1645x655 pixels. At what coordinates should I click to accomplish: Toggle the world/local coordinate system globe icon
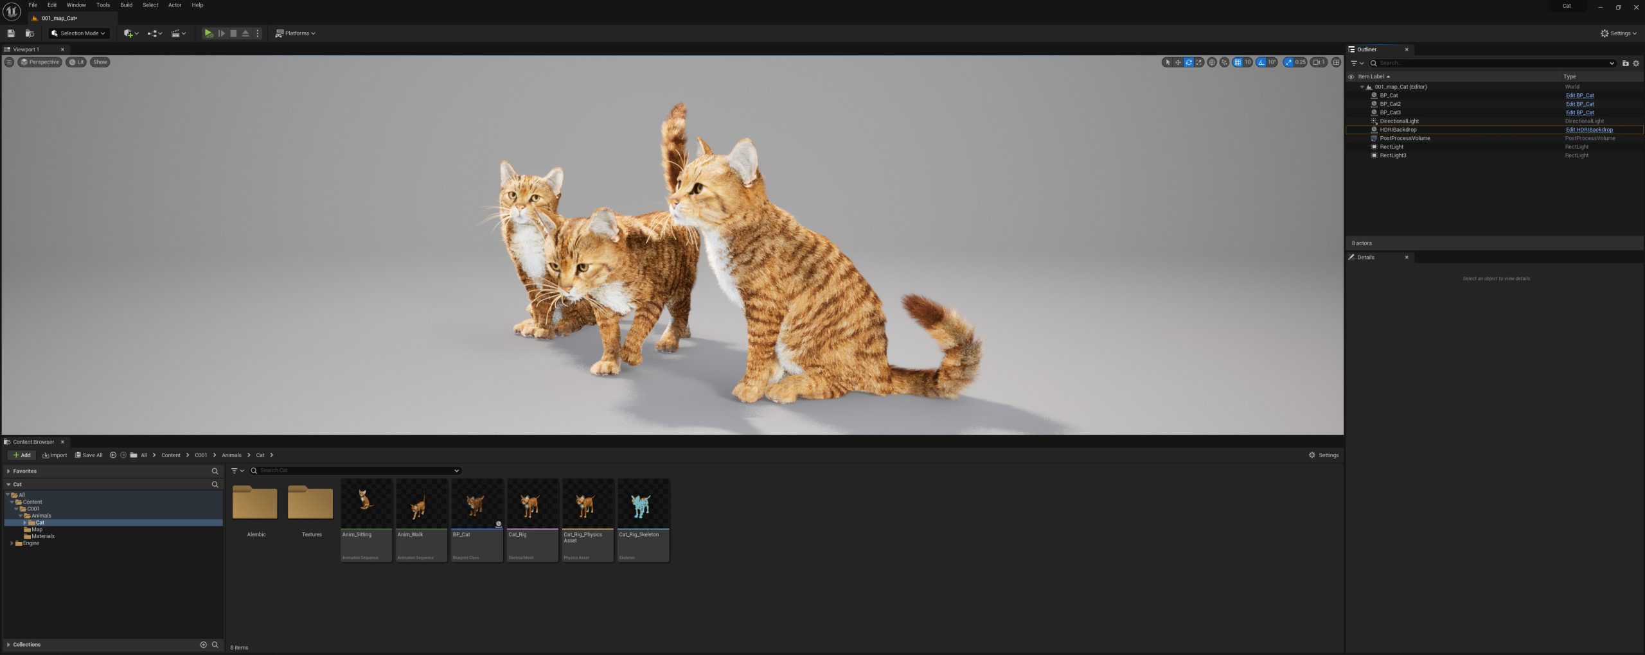1212,62
